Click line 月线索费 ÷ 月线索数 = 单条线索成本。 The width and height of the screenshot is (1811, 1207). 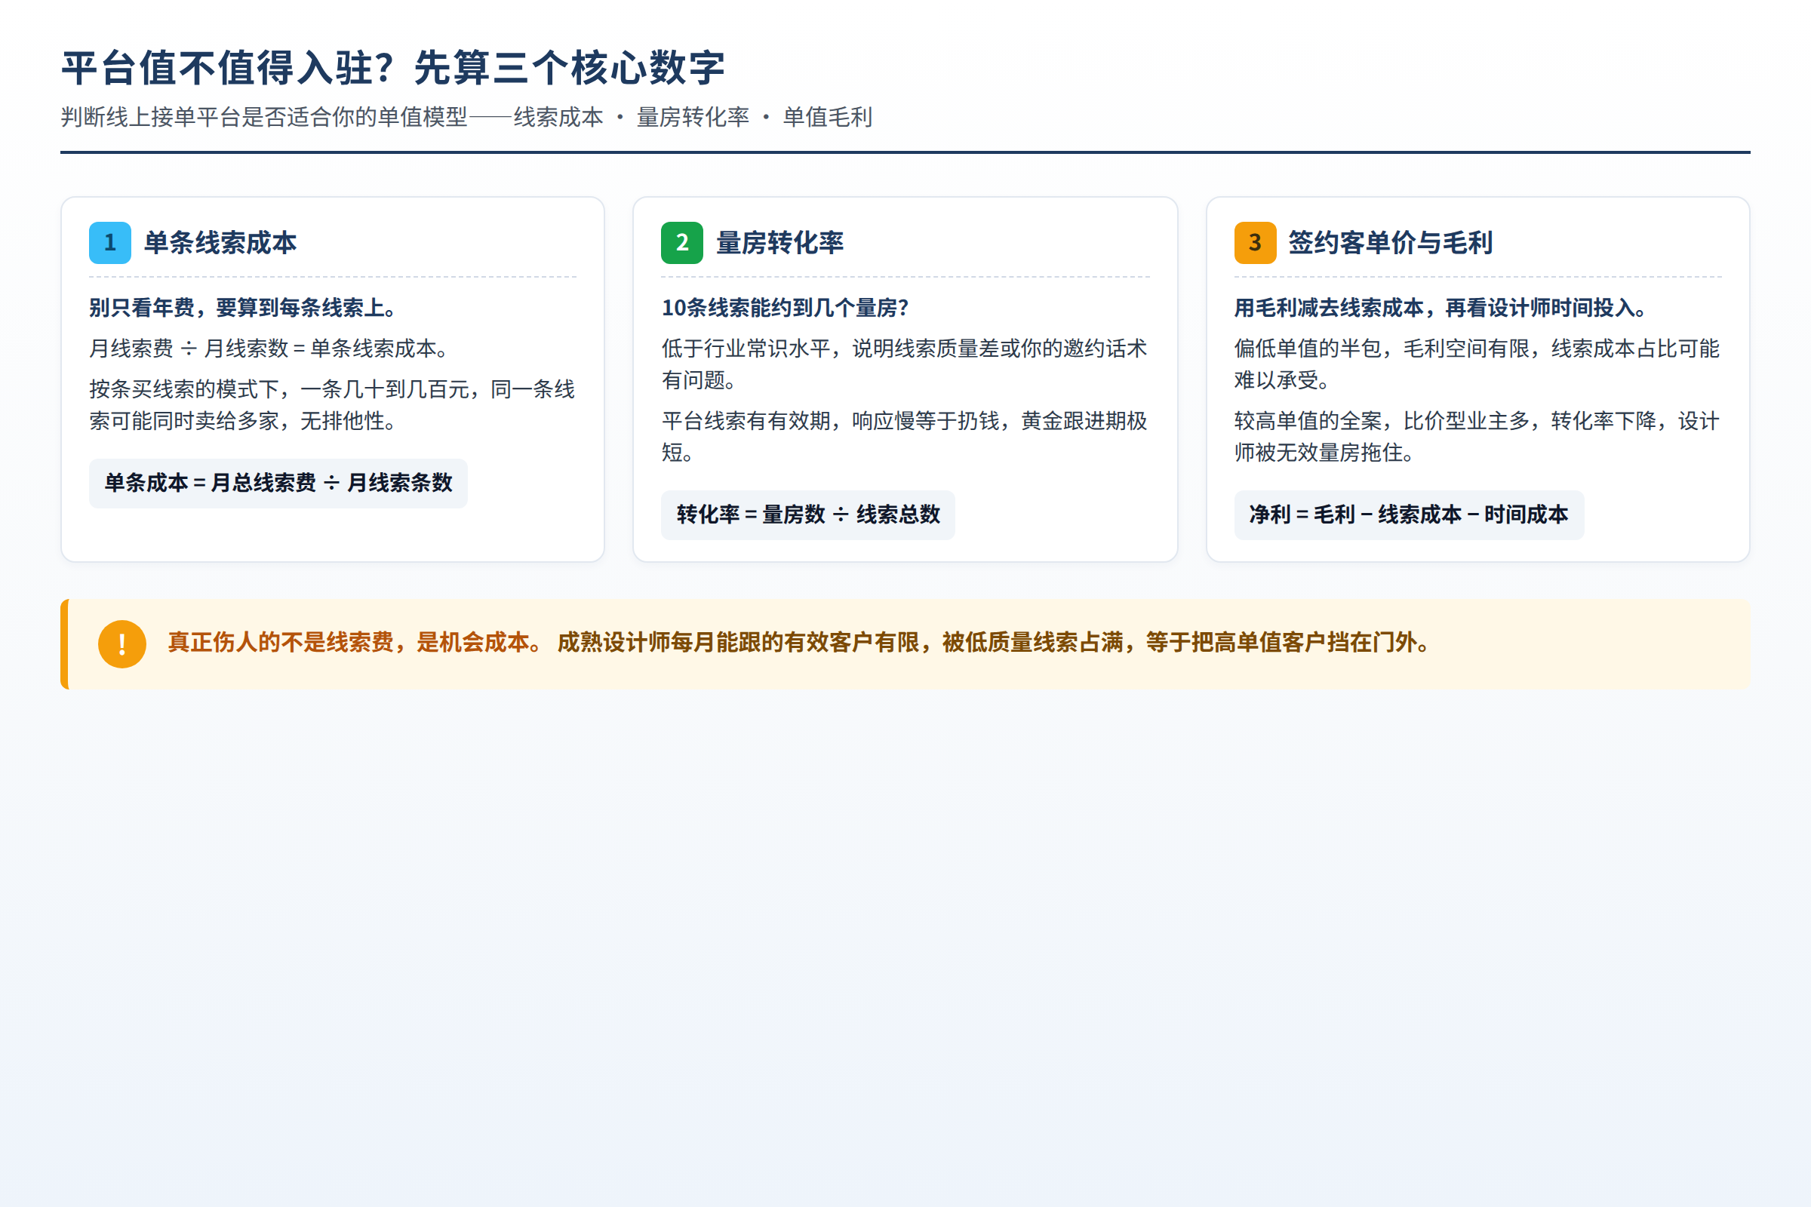point(269,349)
